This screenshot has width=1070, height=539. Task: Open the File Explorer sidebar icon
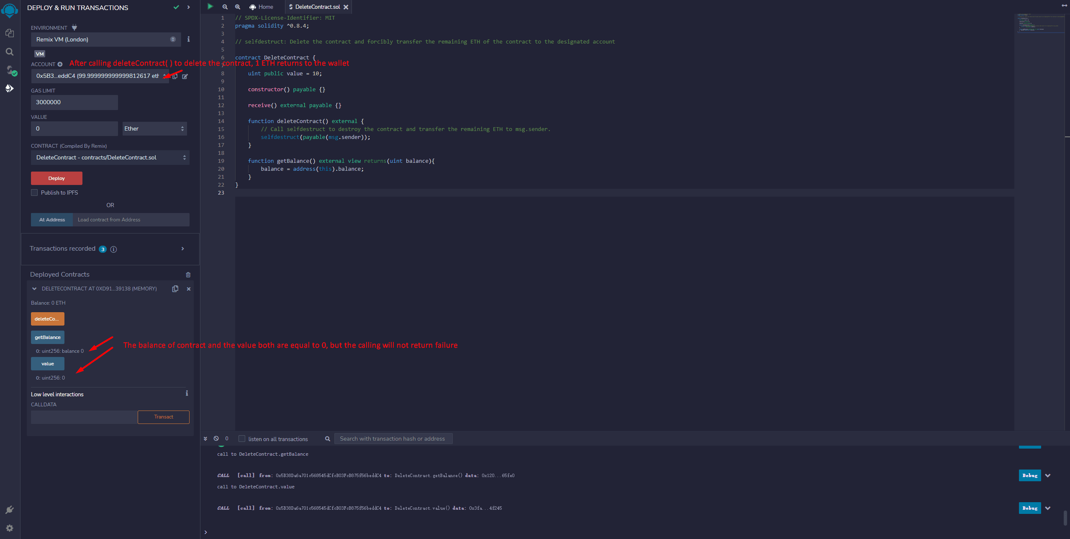[10, 33]
